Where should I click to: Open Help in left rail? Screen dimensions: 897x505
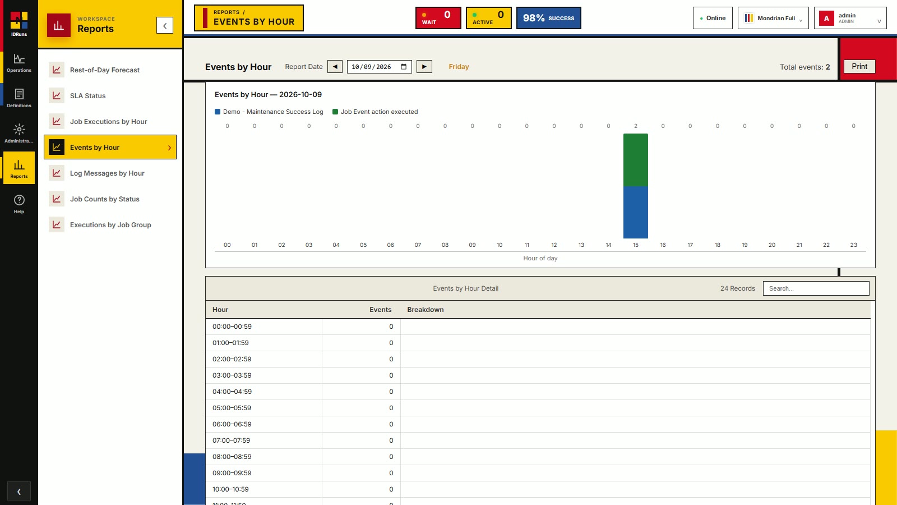click(x=19, y=205)
